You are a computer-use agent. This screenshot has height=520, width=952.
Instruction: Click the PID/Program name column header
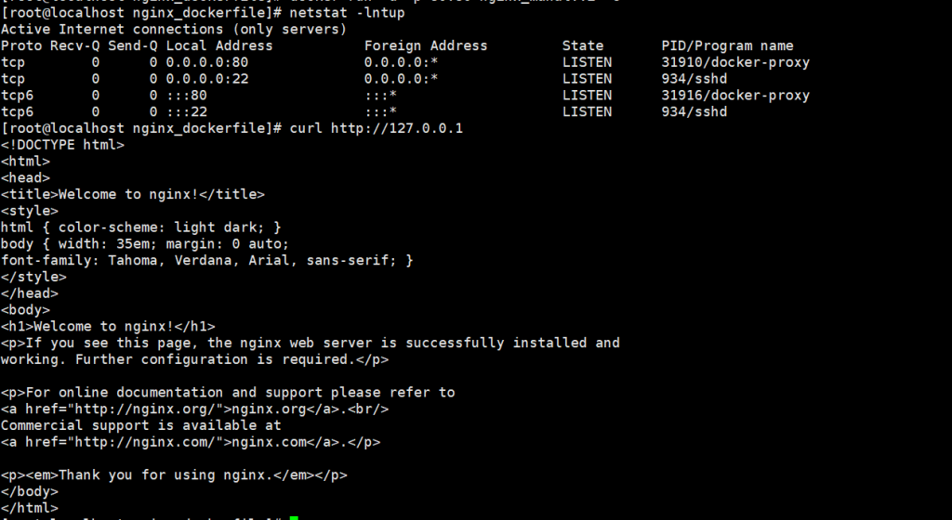(x=727, y=46)
